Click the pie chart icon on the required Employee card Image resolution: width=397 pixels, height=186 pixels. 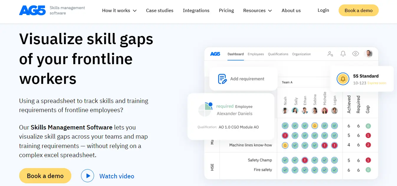coord(205,110)
